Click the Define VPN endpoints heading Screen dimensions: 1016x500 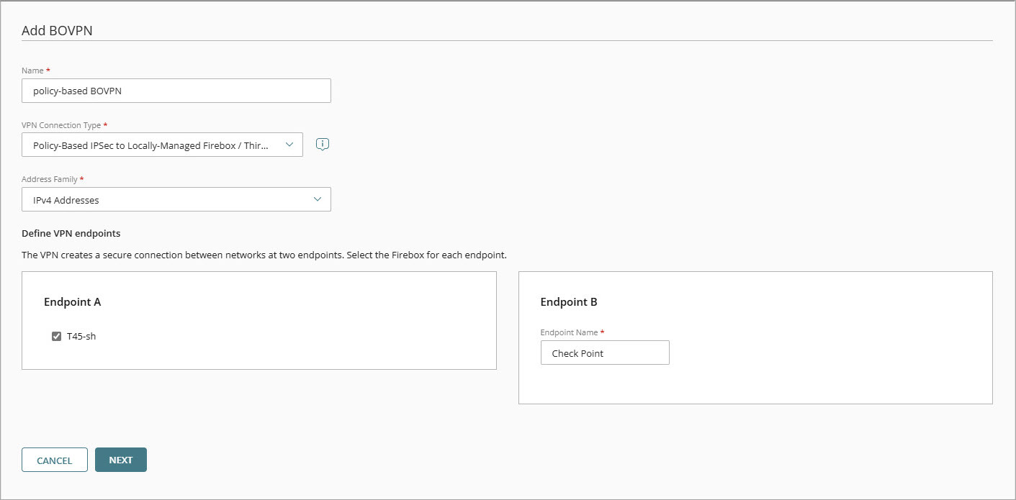pos(71,233)
